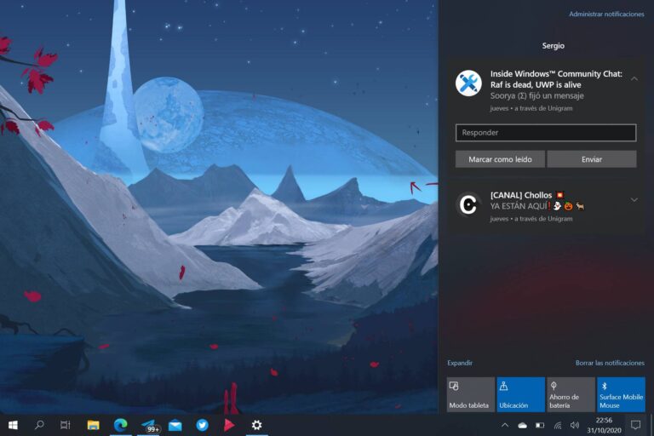Click the OneDrive cloud tray icon

tap(522, 425)
